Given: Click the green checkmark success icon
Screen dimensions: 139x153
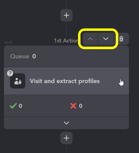Looking at the screenshot, I should [13, 106].
